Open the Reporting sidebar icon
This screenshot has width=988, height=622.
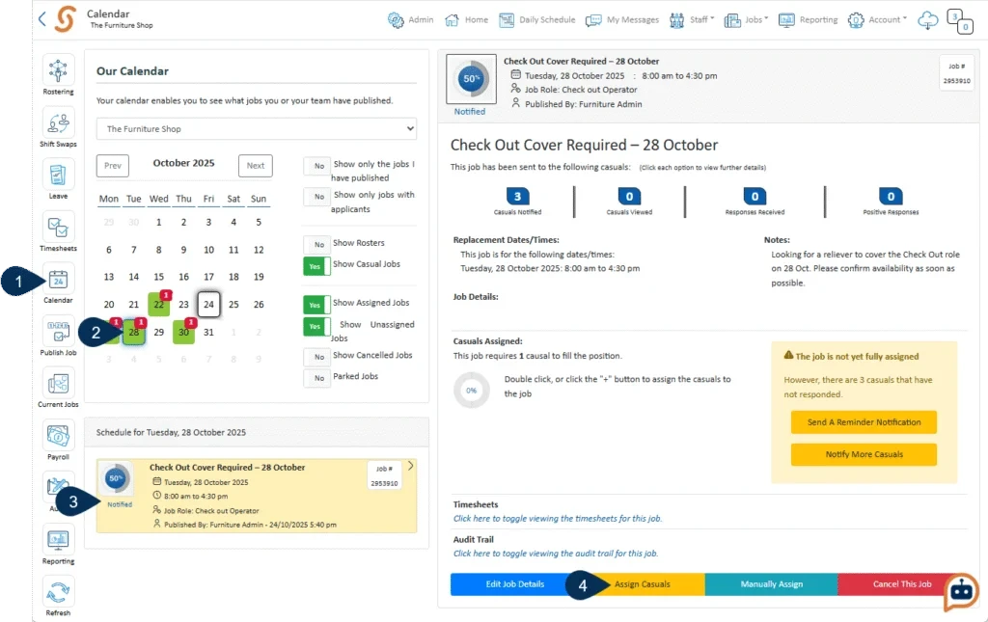58,540
